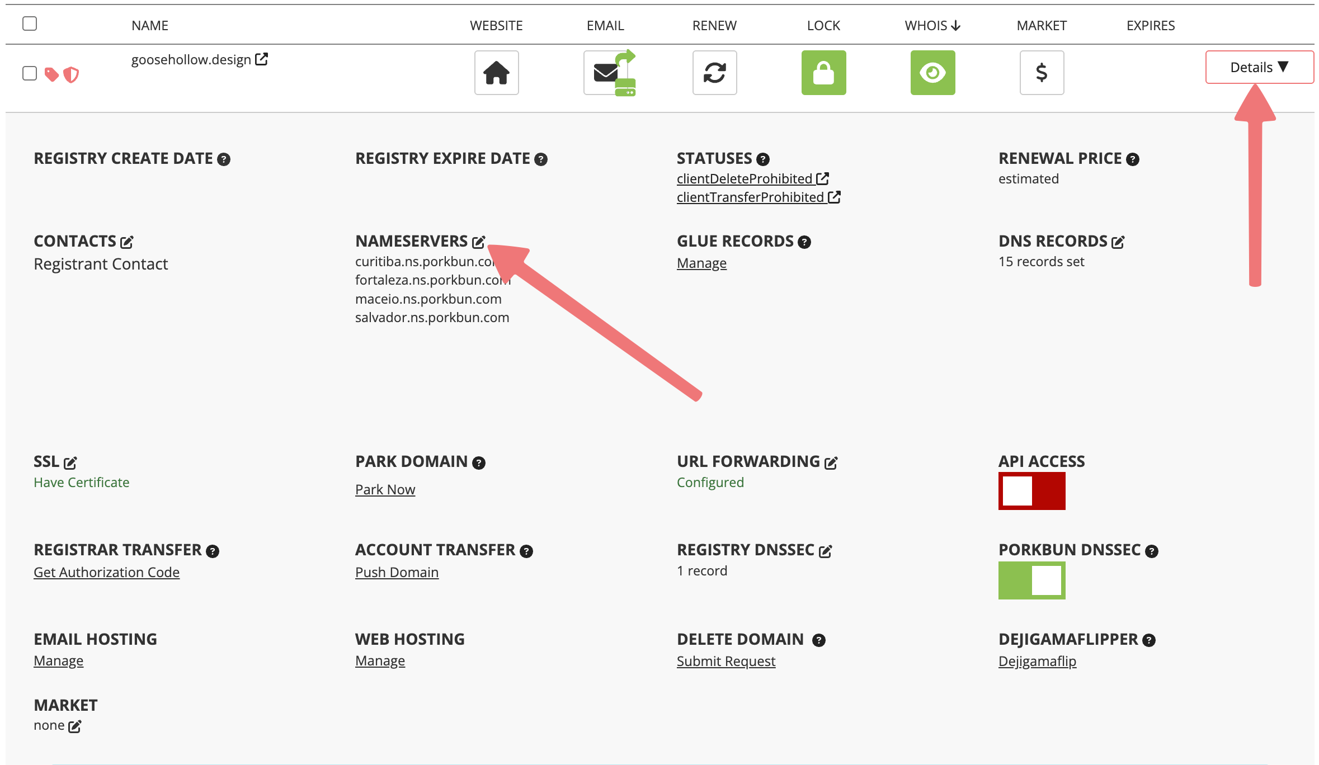Open the URL Forwarding edit icon
Viewport: 1319px width, 765px height.
click(831, 463)
